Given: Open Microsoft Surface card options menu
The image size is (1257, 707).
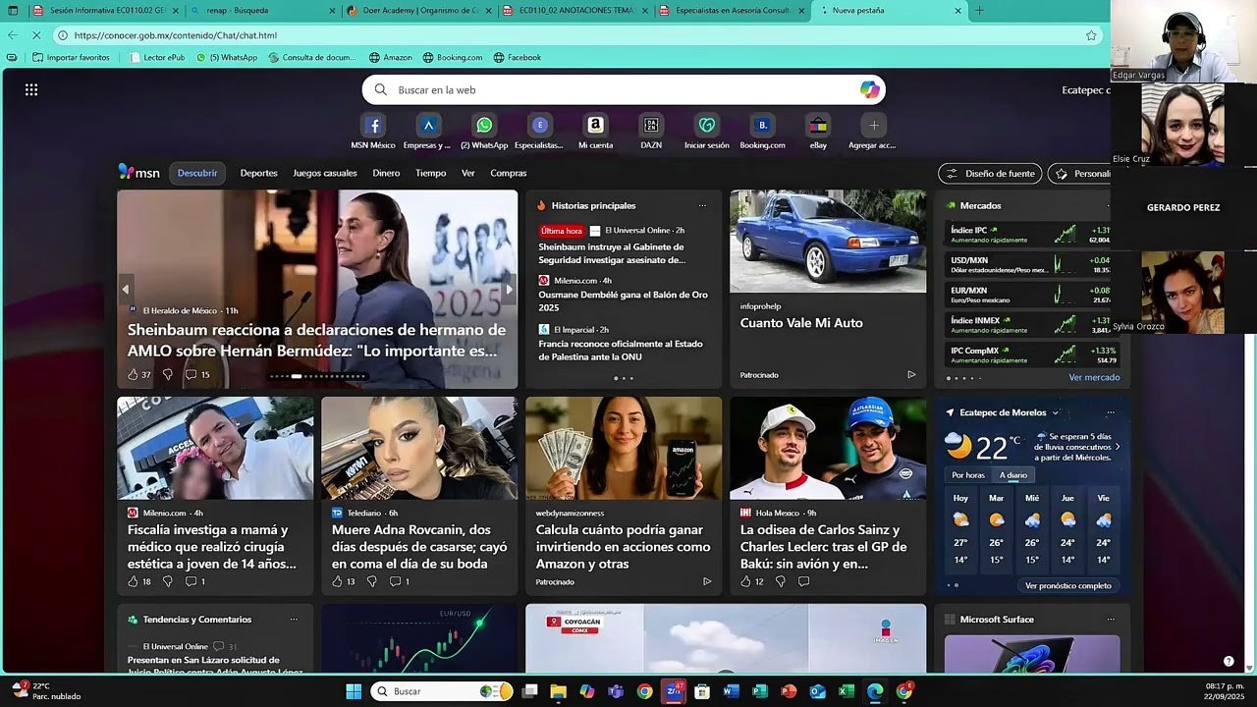Looking at the screenshot, I should point(1111,620).
